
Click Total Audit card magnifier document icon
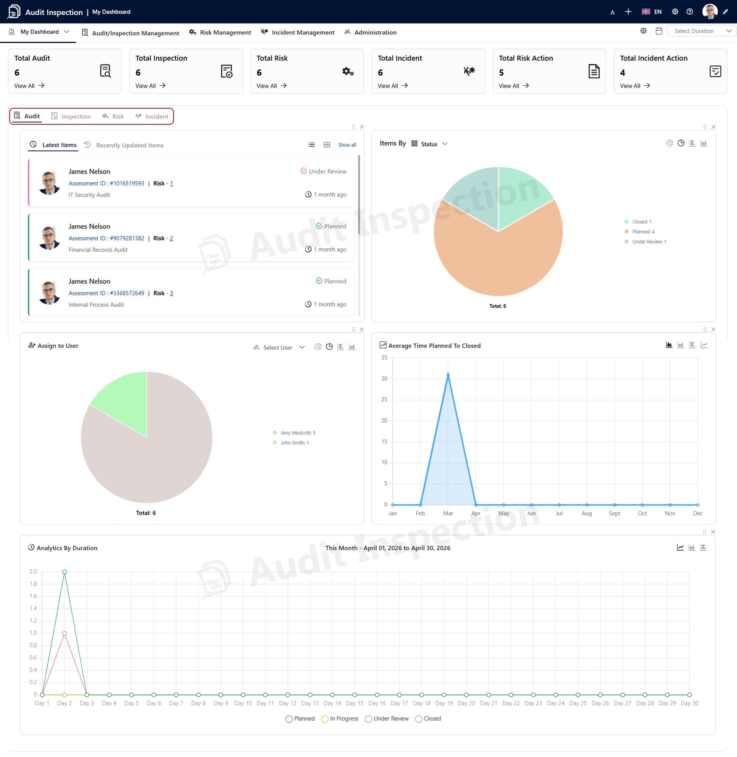105,71
